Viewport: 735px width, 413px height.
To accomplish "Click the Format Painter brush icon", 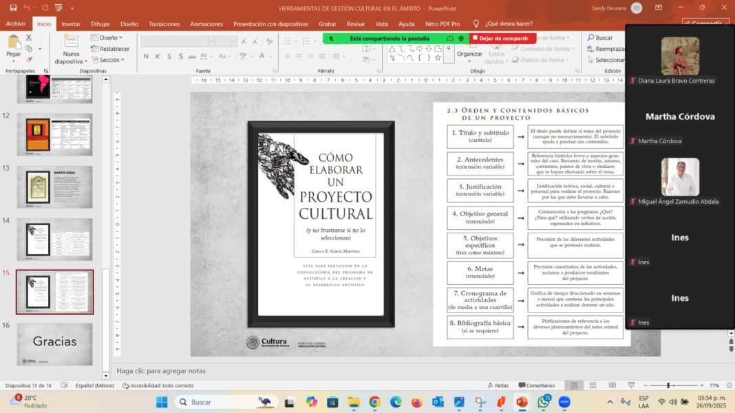I will (30, 59).
